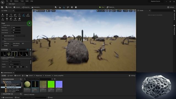Viewport: 176px width, 99px height.
Task: Click the Erase Density value field
Action: 16,33
